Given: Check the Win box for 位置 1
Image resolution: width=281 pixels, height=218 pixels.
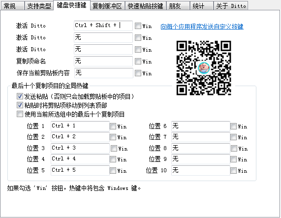Looking at the screenshot, I should [113, 126].
